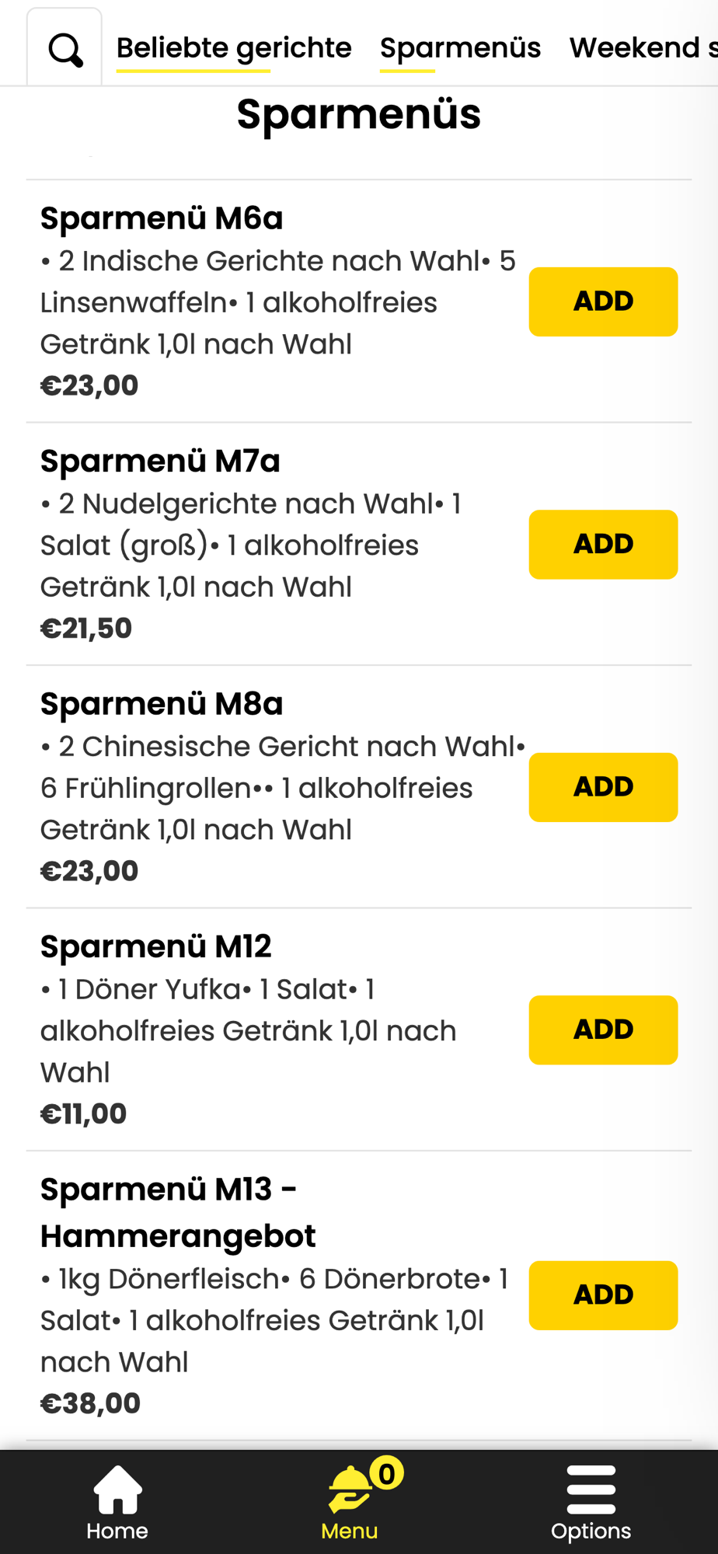
Task: Add Sparmenü M8a to order
Action: click(x=603, y=787)
